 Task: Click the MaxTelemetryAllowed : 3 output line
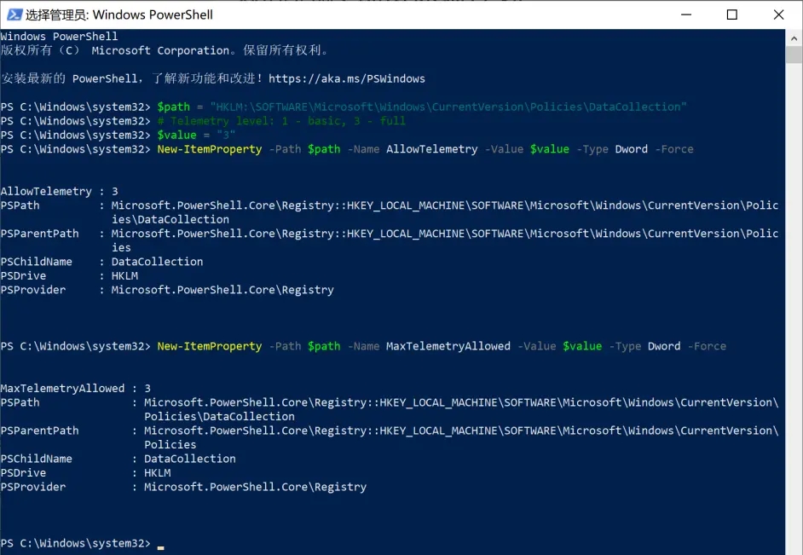(75, 388)
